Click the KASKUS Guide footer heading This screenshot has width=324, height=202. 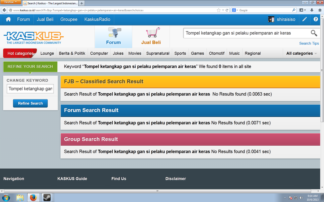click(72, 179)
